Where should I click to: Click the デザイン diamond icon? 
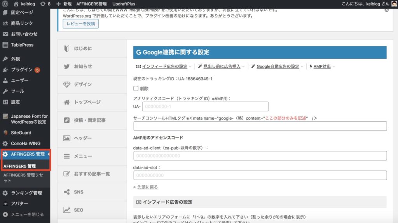point(67,84)
